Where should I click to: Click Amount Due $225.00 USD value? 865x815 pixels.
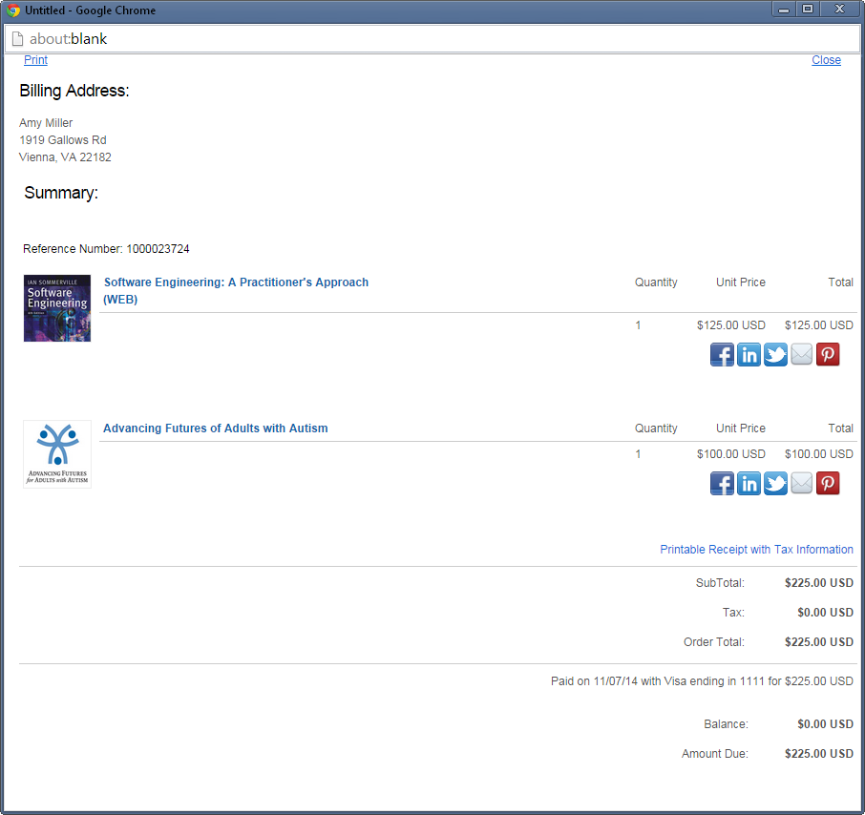coord(818,753)
